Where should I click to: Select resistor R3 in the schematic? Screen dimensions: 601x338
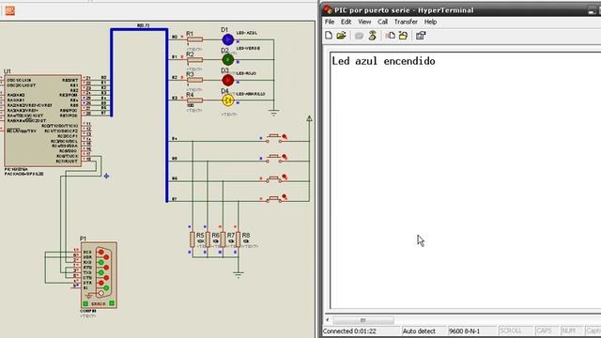[194, 80]
